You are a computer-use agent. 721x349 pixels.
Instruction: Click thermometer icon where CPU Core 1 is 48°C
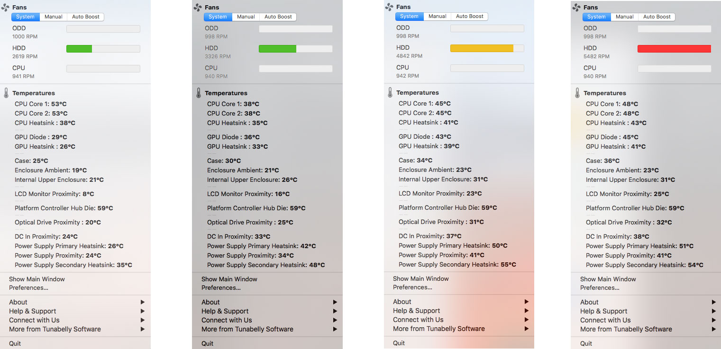pos(577,93)
